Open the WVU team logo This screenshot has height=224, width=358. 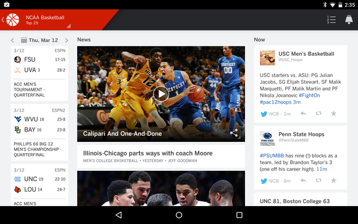17,119
